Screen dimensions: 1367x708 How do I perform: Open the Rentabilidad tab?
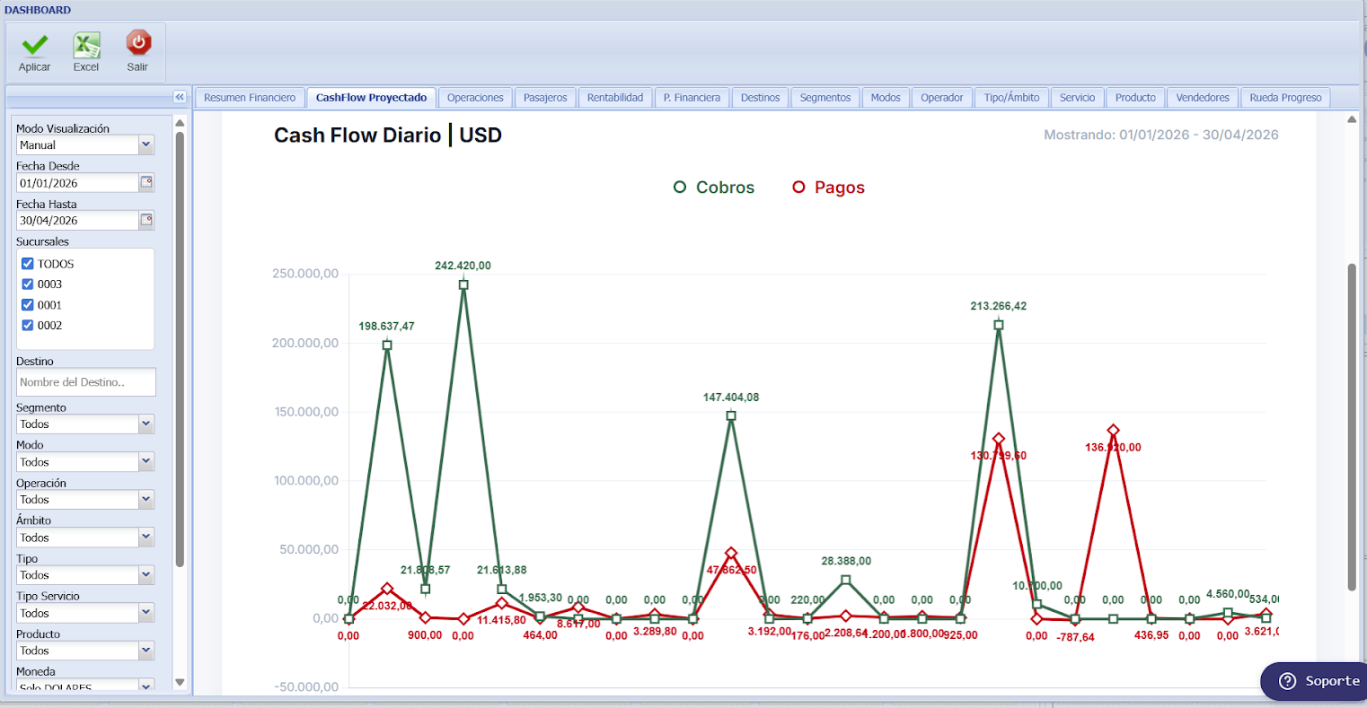615,98
